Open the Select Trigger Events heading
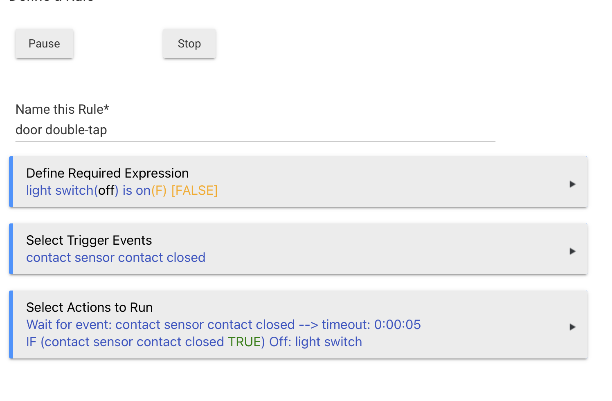Image resolution: width=612 pixels, height=401 pixels. [89, 240]
